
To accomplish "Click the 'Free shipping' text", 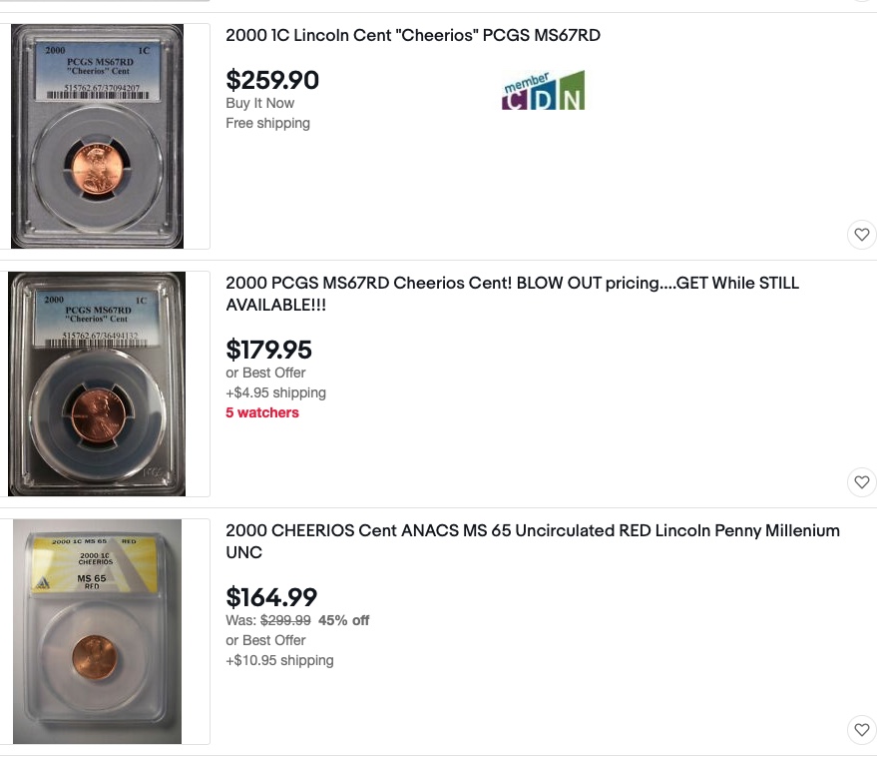I will point(267,123).
